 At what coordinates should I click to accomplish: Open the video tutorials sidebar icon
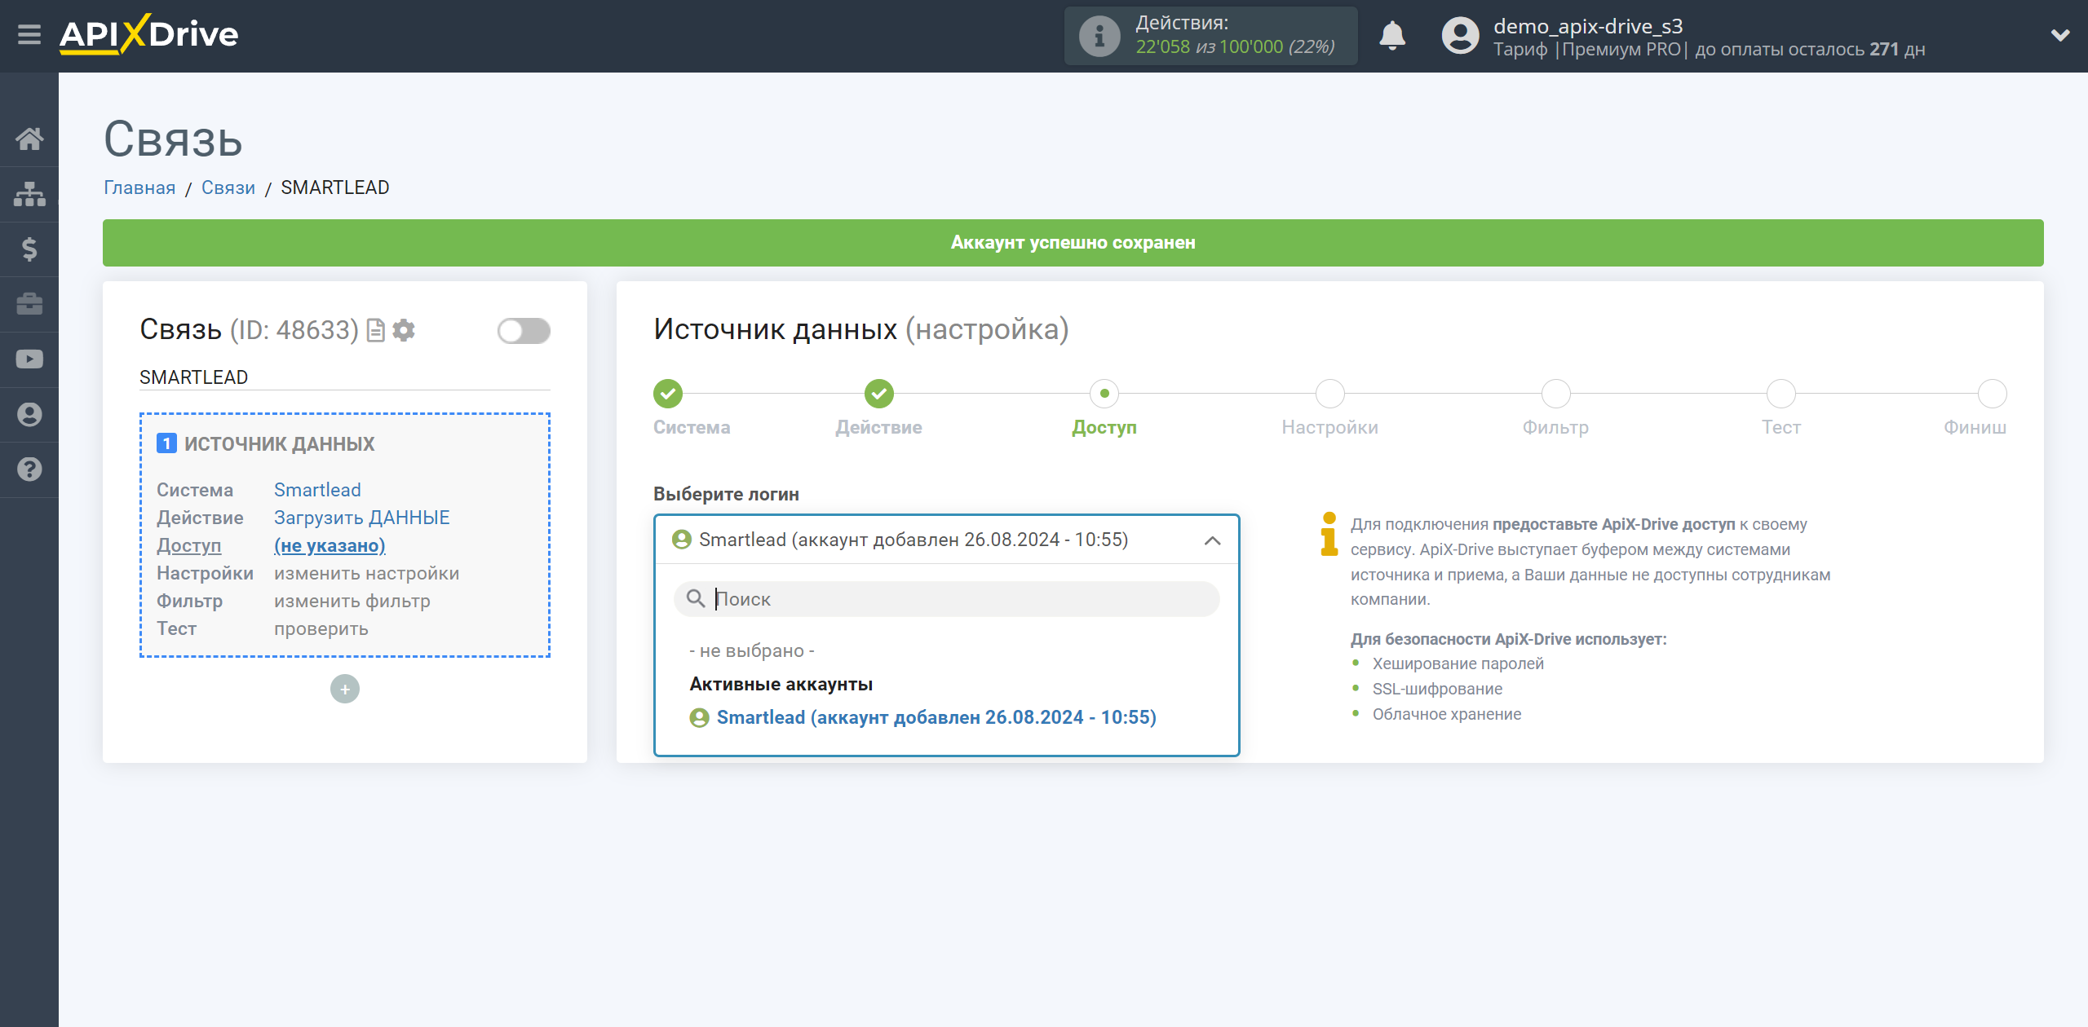(29, 359)
